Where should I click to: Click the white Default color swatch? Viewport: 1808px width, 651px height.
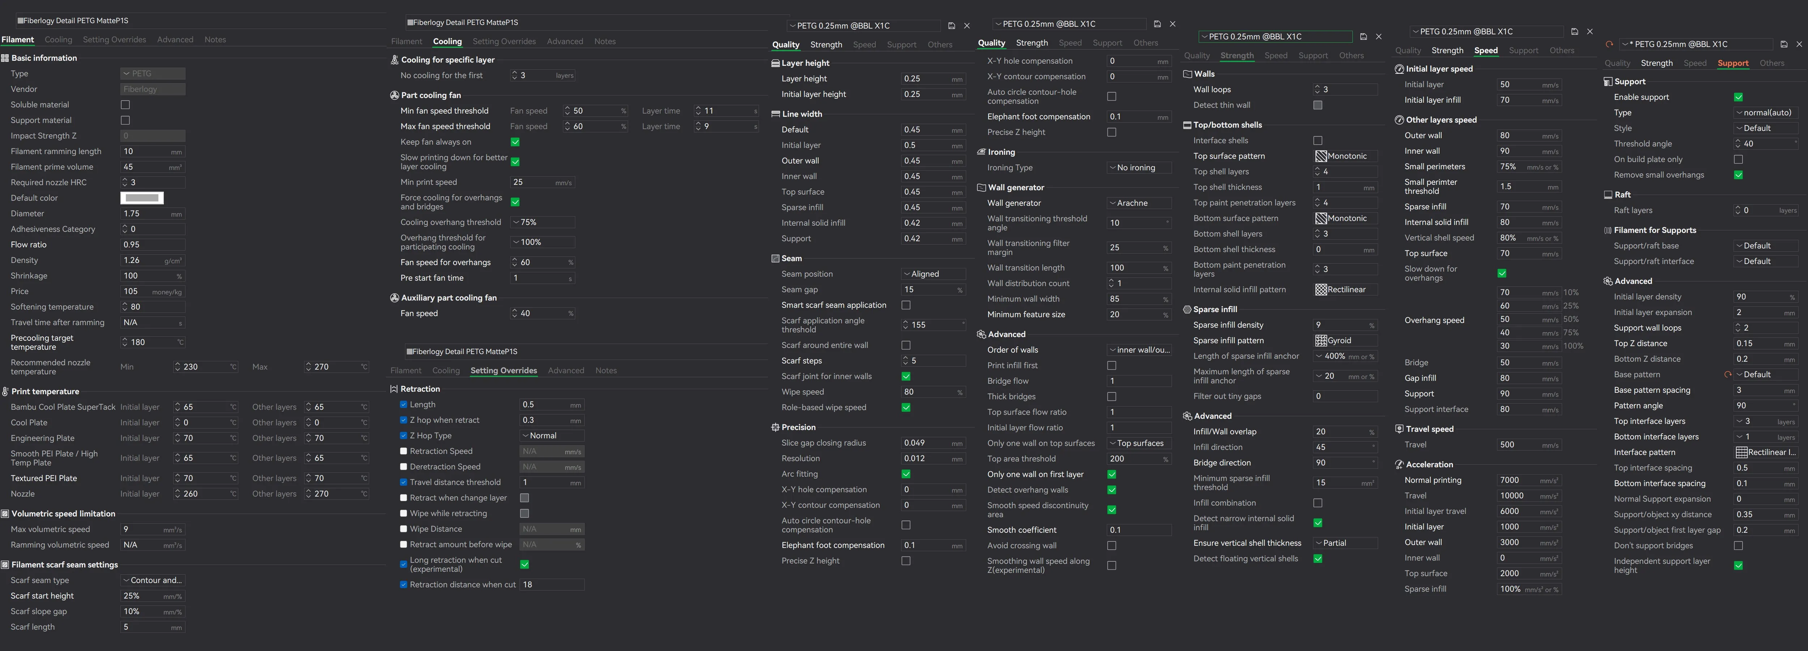click(x=142, y=198)
